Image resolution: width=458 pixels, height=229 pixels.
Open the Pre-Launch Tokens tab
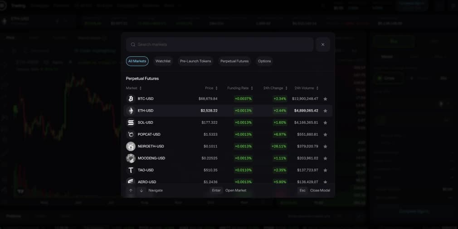195,61
